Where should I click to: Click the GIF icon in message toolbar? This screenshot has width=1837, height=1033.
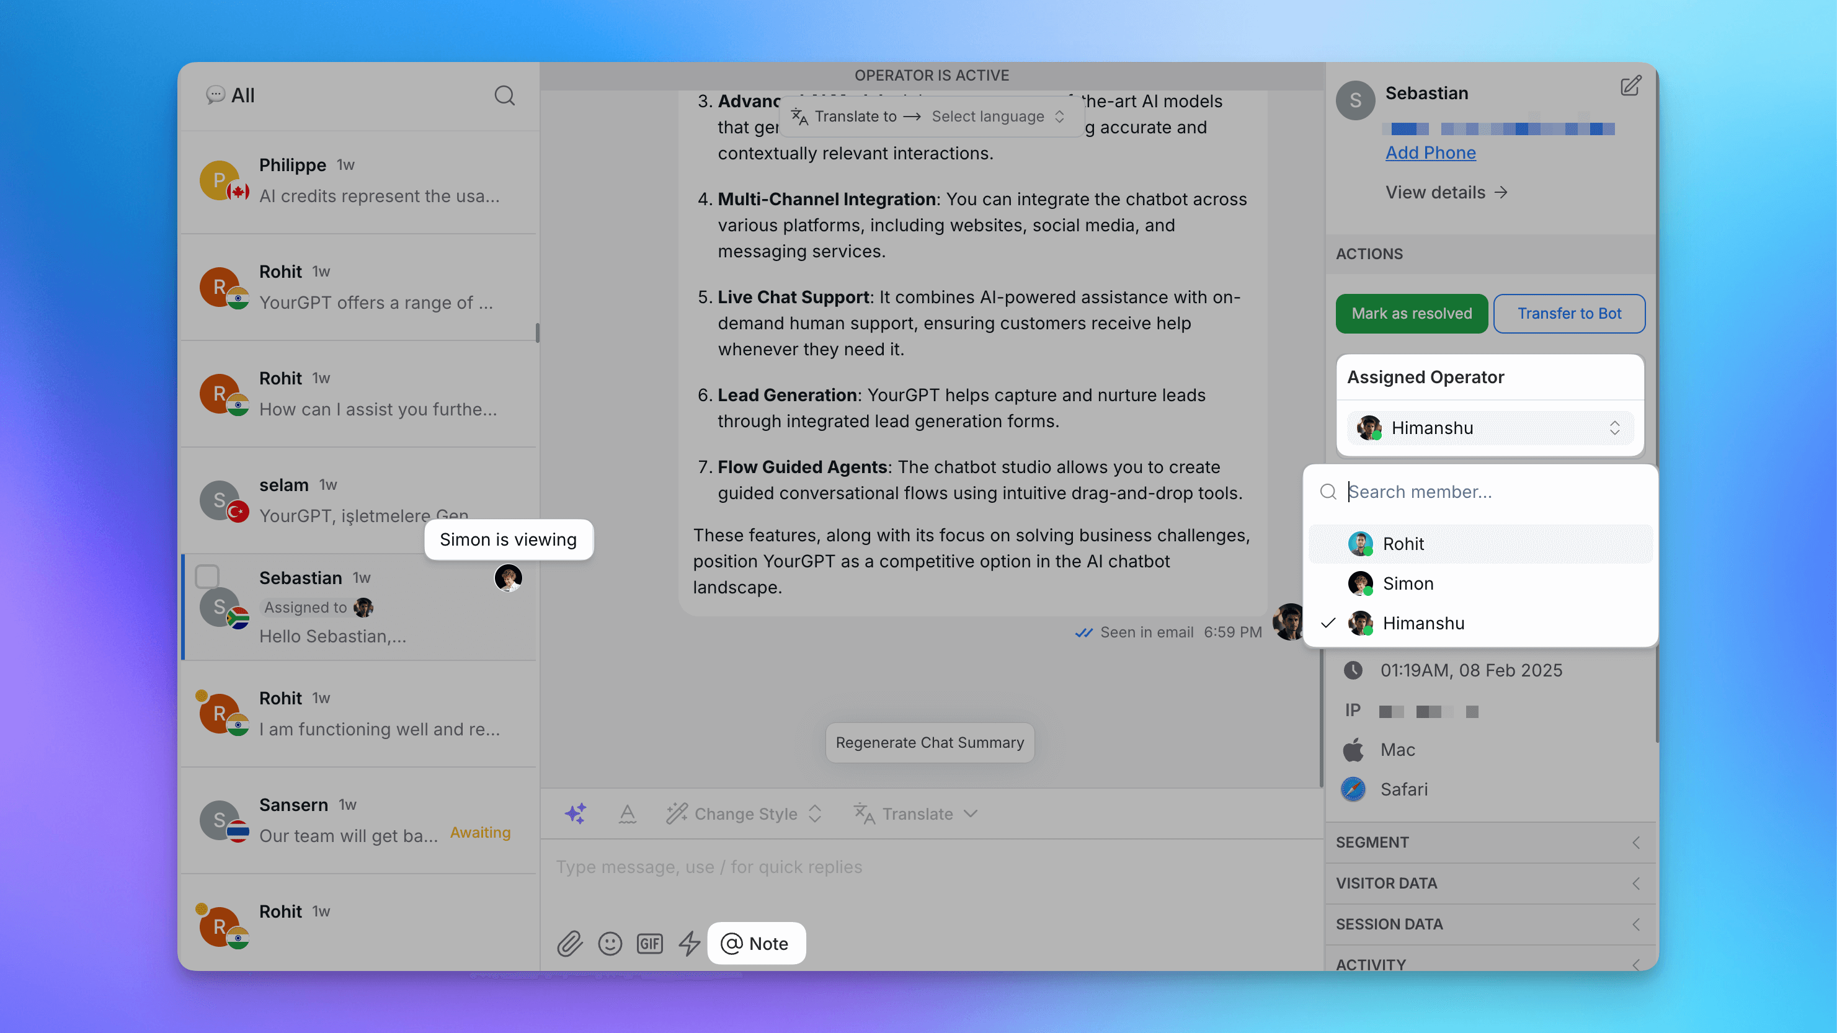(x=650, y=944)
